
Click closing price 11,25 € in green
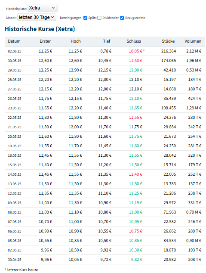[135, 193]
